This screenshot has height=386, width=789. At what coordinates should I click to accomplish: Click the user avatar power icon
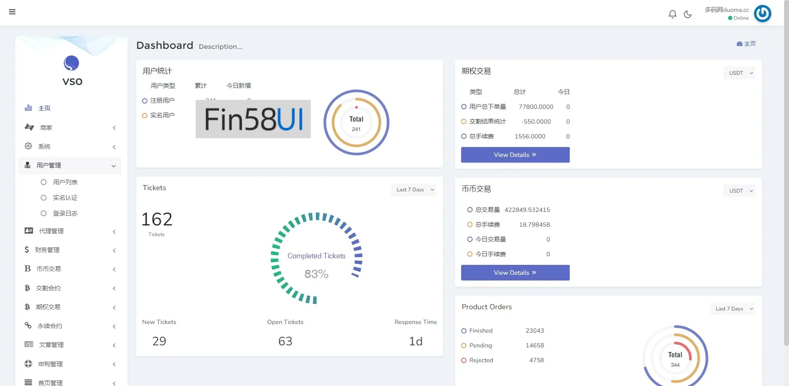762,14
